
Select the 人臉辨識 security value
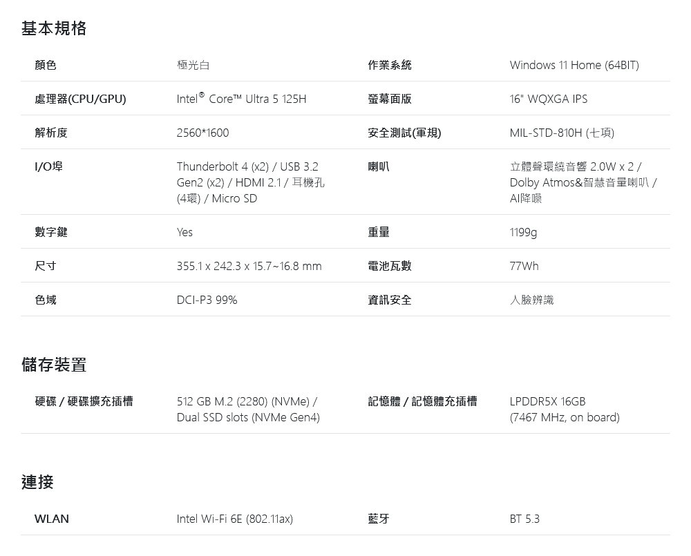coord(531,300)
